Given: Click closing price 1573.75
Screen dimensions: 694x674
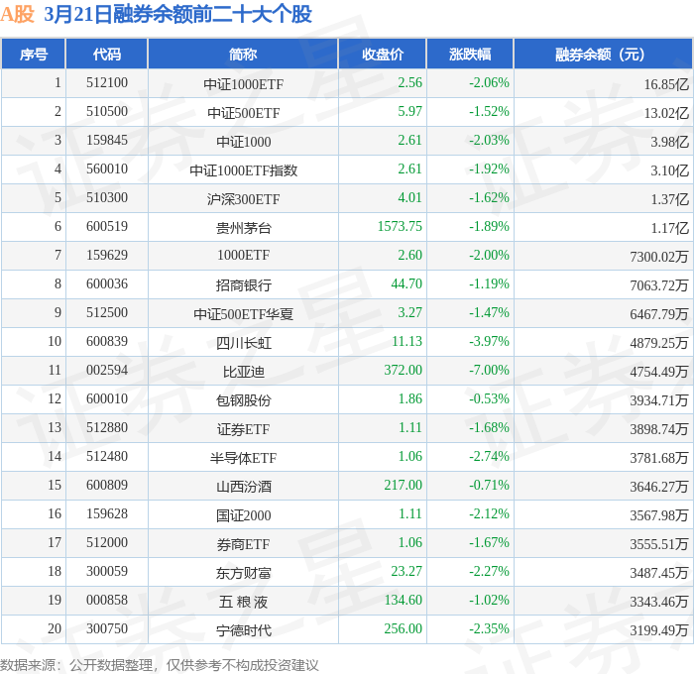Looking at the screenshot, I should pos(400,226).
